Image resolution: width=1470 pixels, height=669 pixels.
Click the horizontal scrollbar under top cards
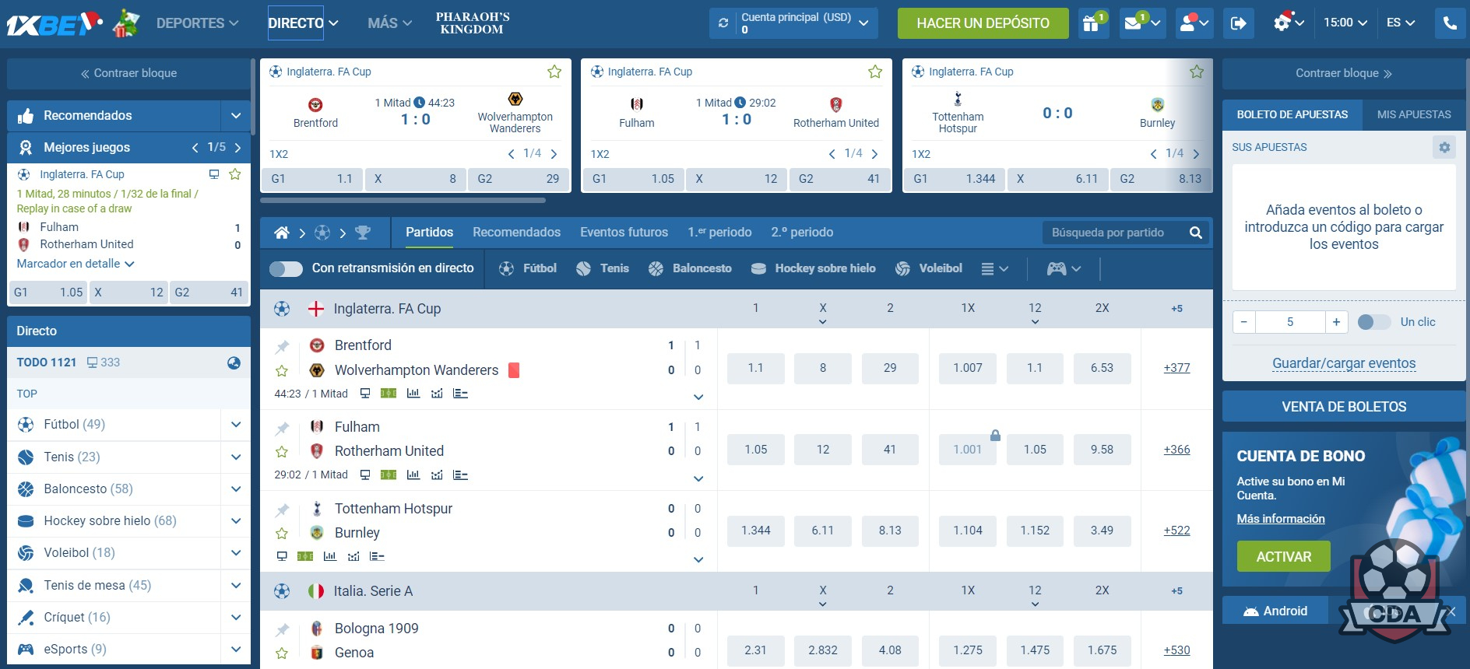click(x=403, y=201)
